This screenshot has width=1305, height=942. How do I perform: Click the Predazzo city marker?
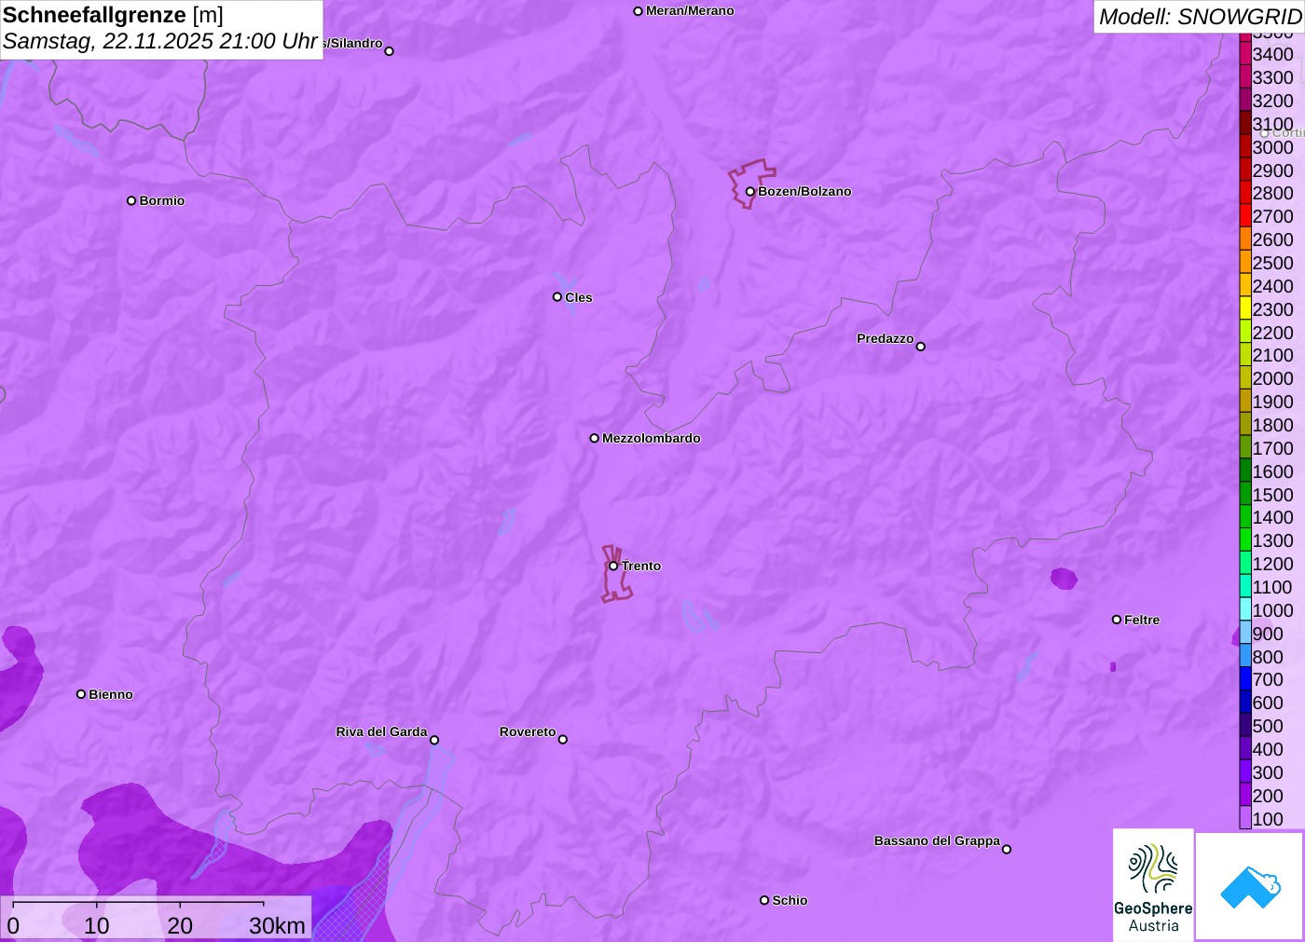(920, 347)
